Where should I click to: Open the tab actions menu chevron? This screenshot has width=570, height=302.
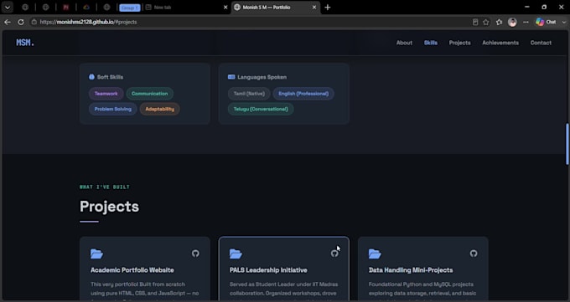pyautogui.click(x=8, y=8)
